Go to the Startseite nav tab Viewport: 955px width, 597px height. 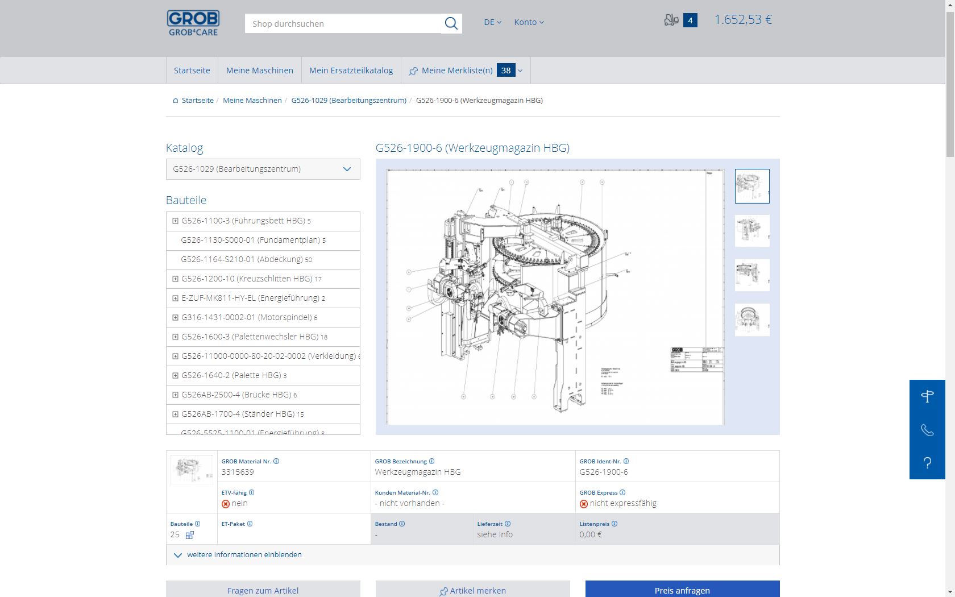(x=192, y=71)
